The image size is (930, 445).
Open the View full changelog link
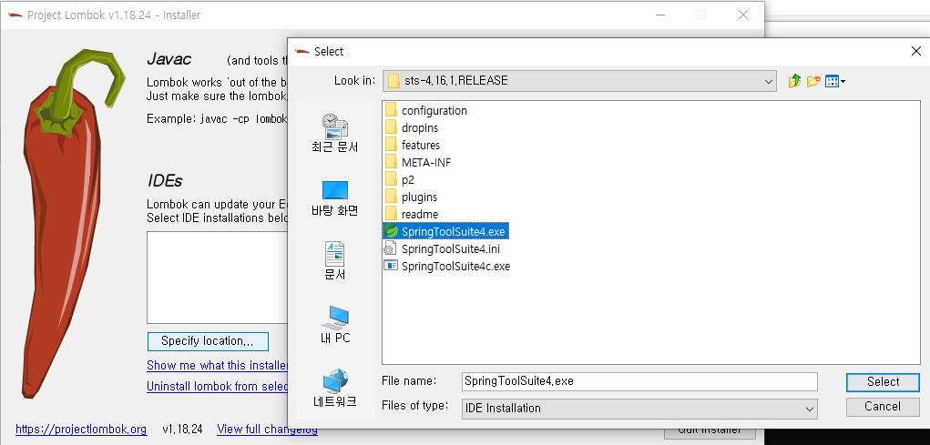pos(268,429)
